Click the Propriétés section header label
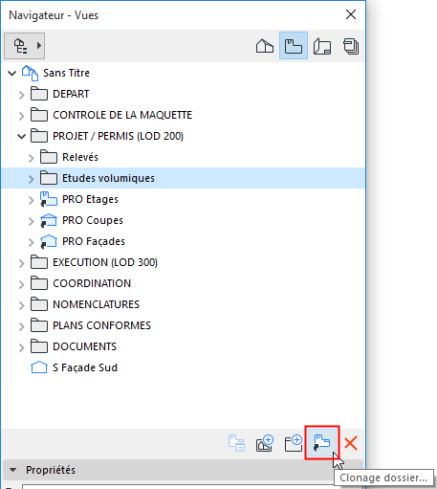The width and height of the screenshot is (437, 489). click(51, 470)
